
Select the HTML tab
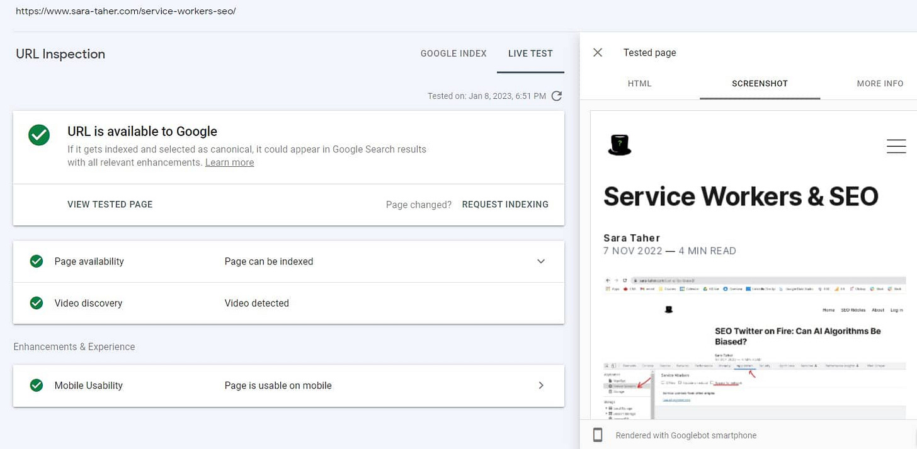pyautogui.click(x=639, y=83)
